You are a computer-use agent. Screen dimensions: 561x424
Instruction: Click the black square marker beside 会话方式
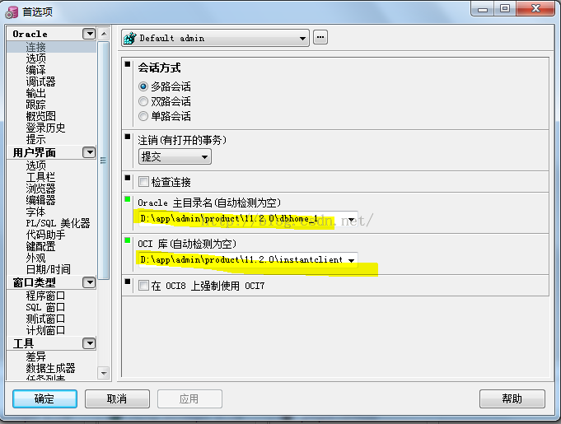(128, 64)
